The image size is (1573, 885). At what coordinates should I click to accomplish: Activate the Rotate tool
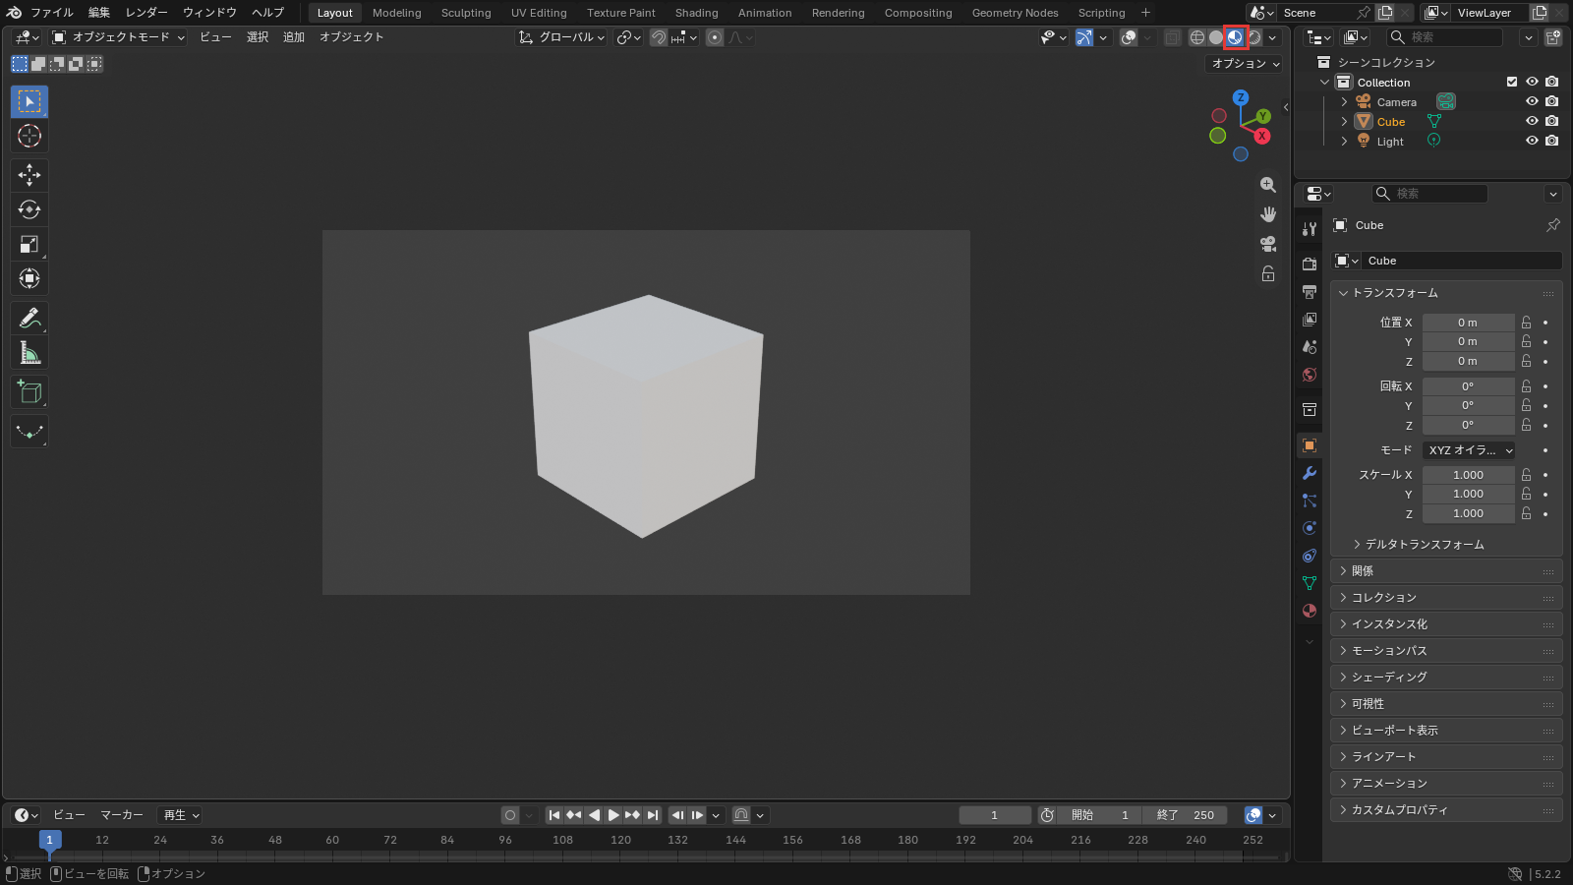click(x=29, y=209)
